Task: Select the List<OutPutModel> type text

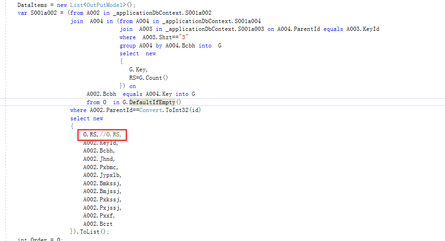Action: point(98,5)
